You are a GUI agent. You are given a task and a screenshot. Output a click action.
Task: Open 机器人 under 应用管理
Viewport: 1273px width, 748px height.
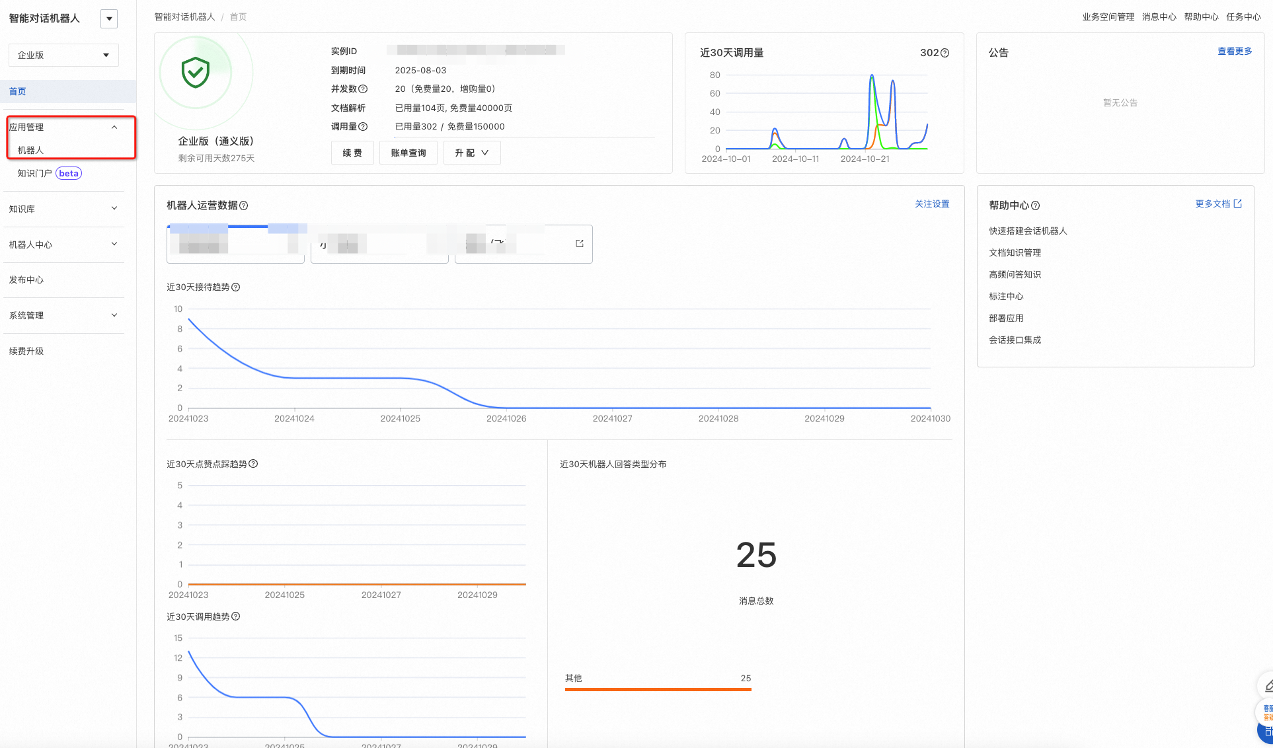[30, 150]
